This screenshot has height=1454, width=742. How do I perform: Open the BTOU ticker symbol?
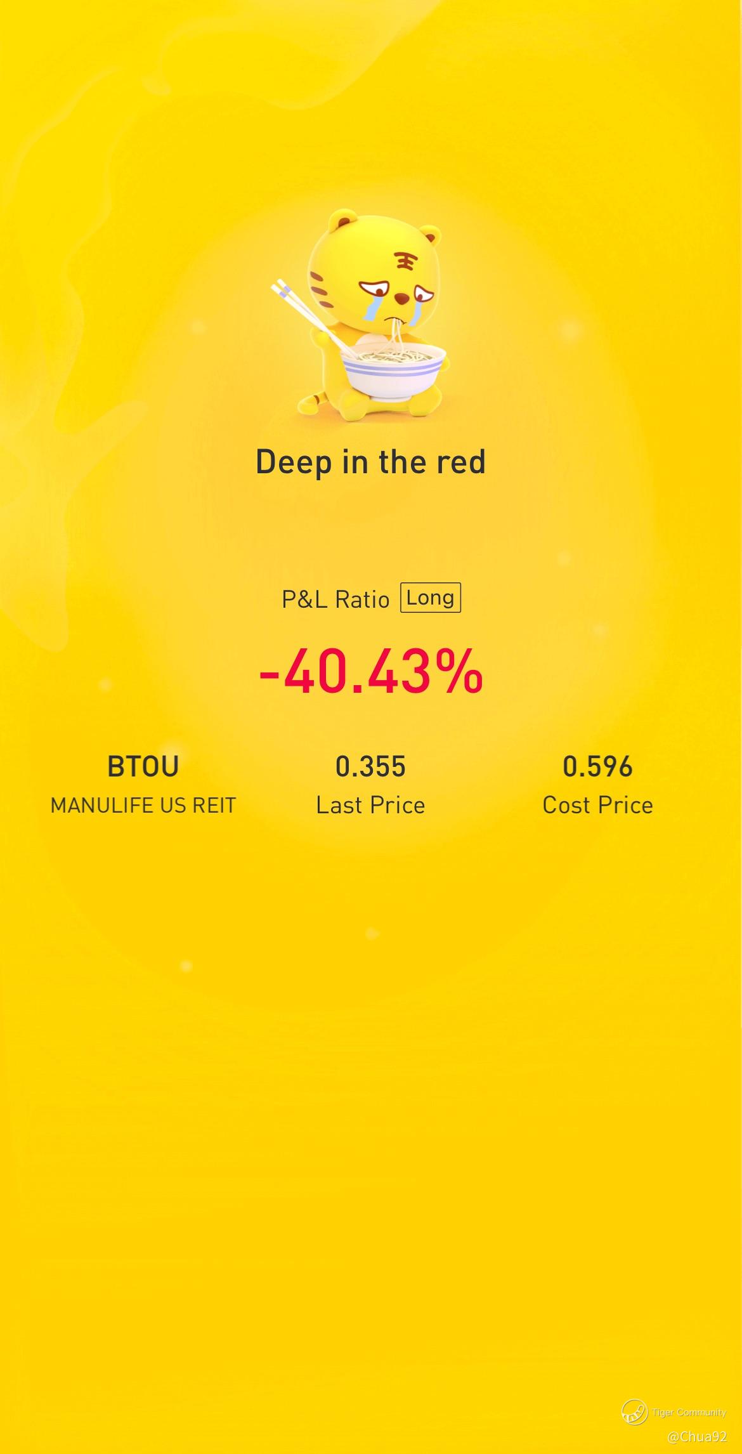click(x=143, y=766)
